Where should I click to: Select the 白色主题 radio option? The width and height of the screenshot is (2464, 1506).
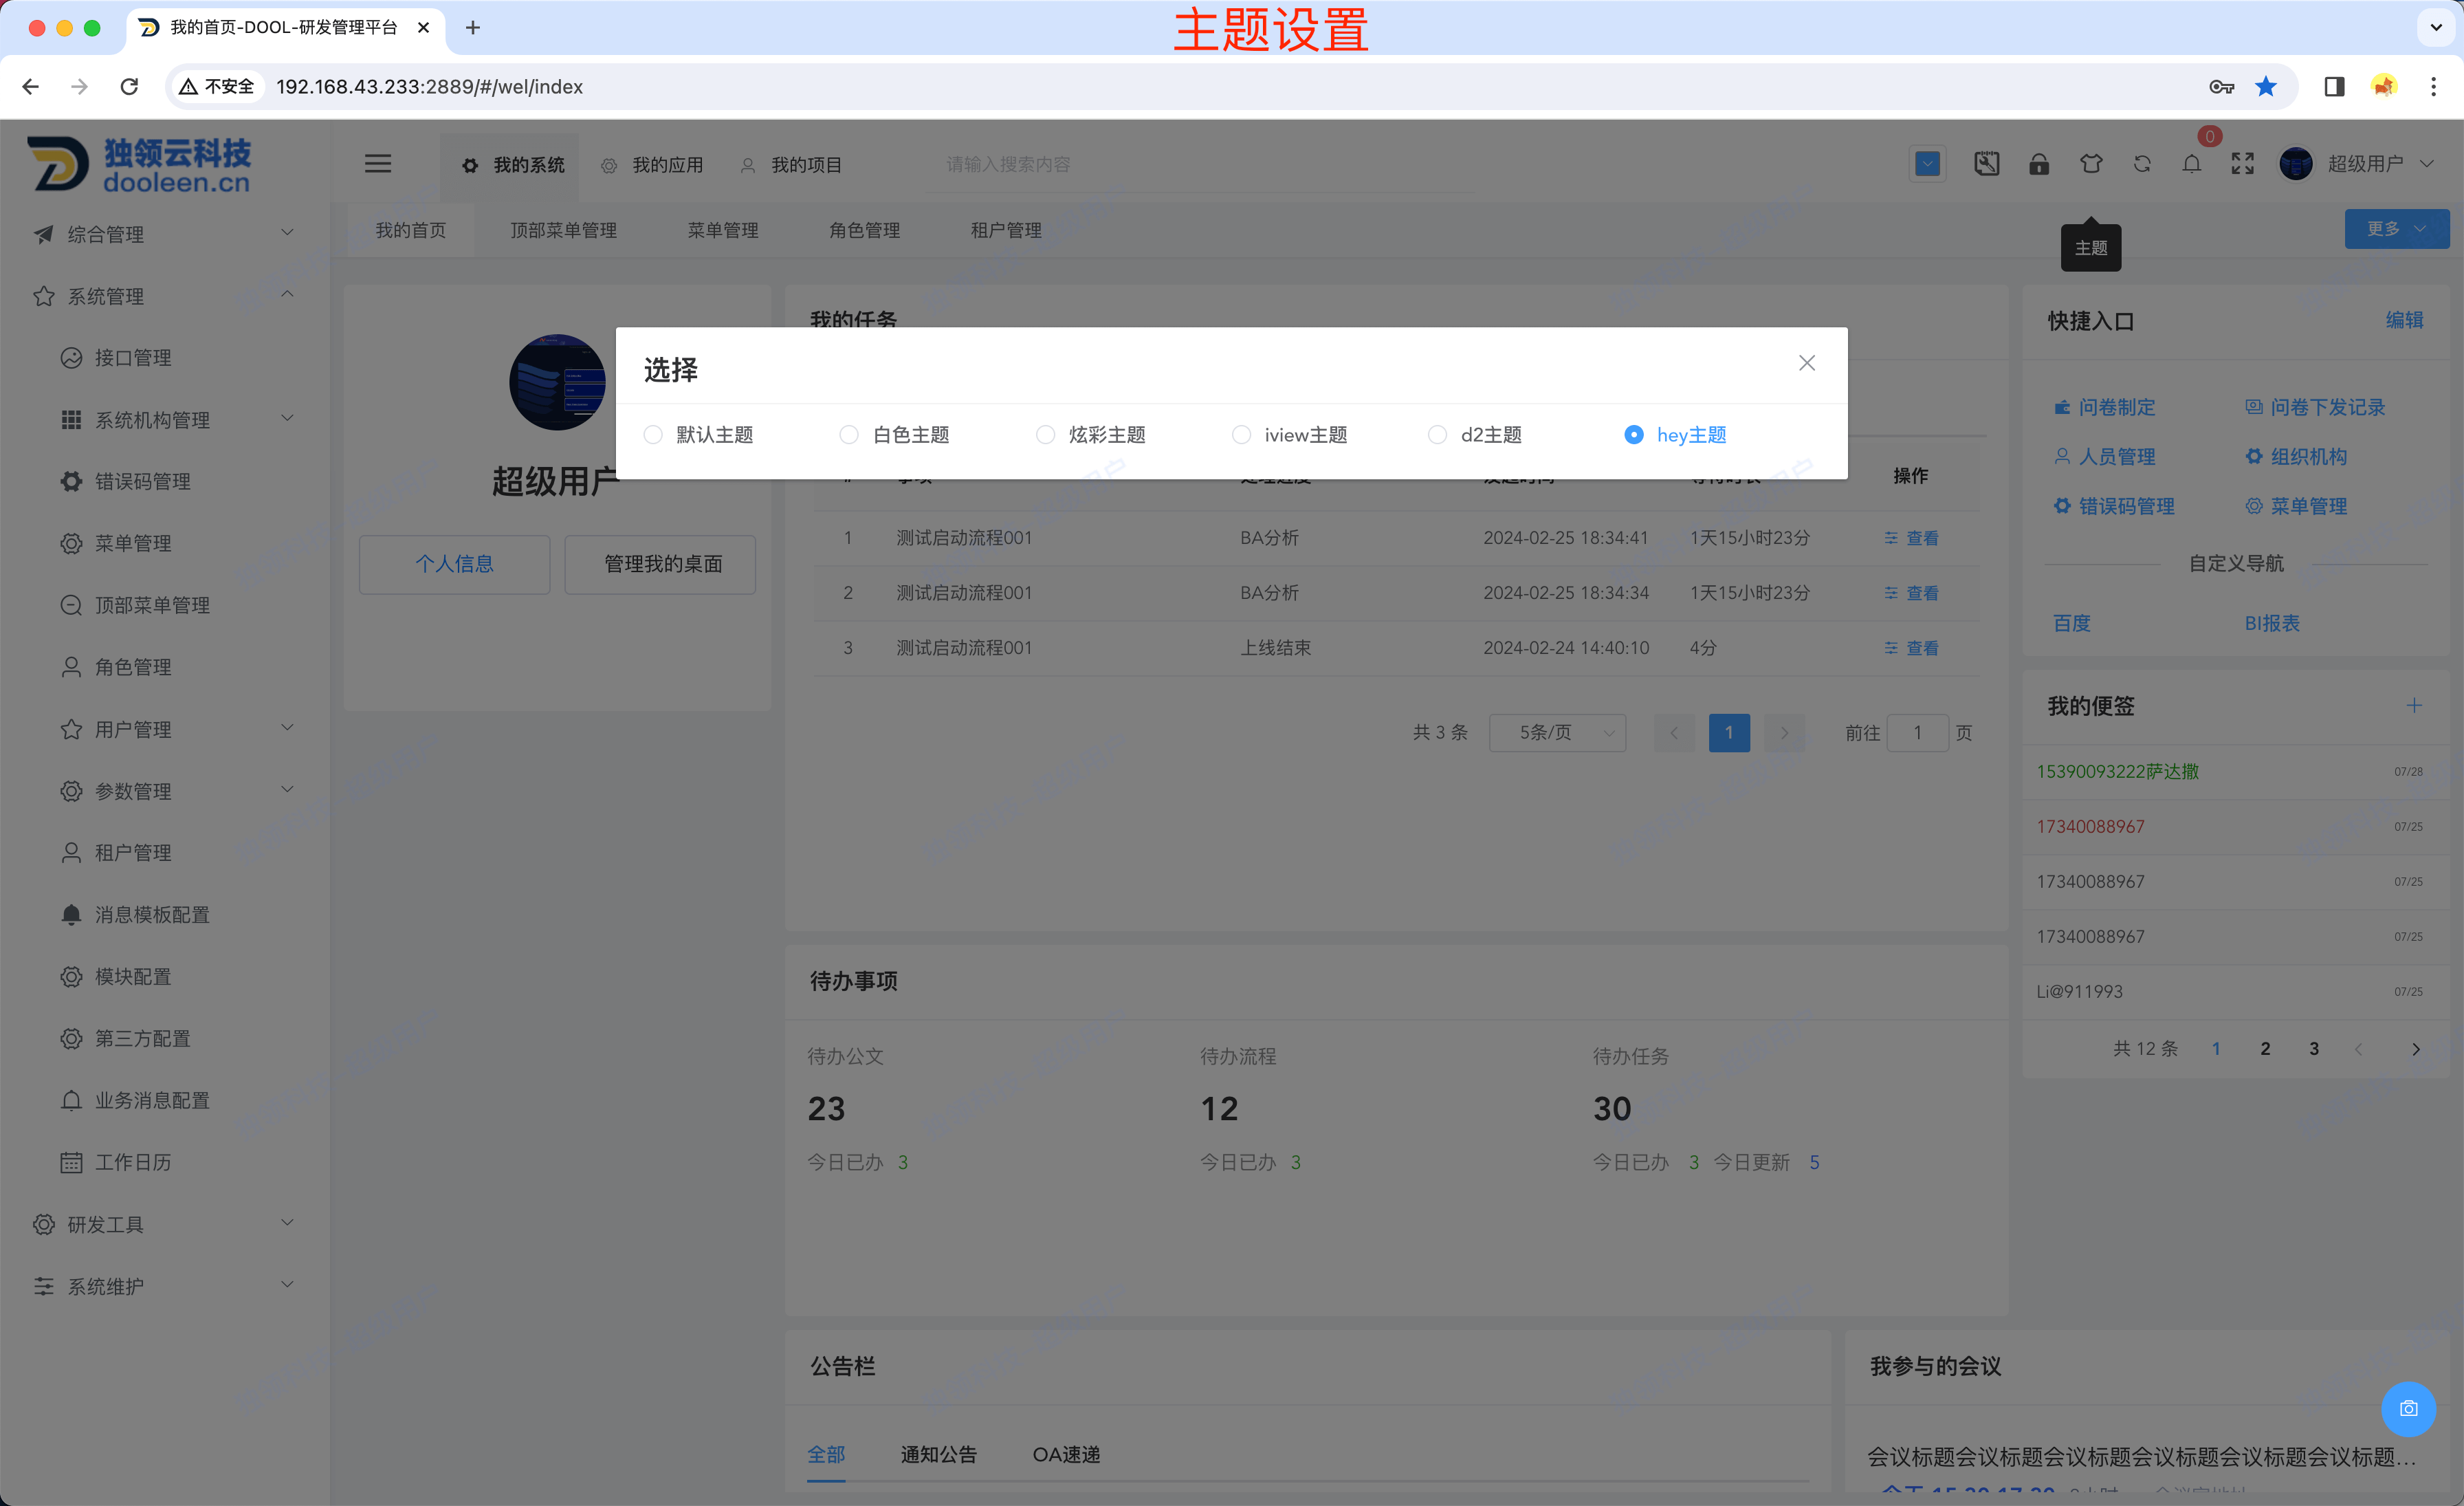(894, 435)
